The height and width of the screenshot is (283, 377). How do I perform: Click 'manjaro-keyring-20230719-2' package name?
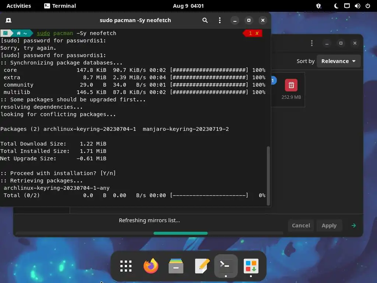(186, 129)
